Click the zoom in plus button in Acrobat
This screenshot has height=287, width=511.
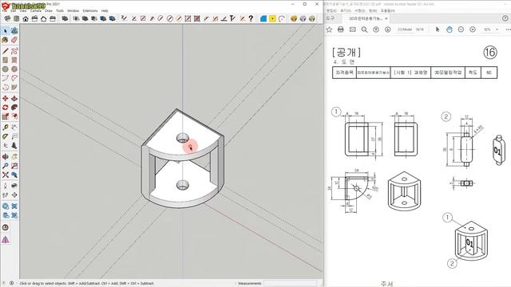pyautogui.click(x=473, y=29)
